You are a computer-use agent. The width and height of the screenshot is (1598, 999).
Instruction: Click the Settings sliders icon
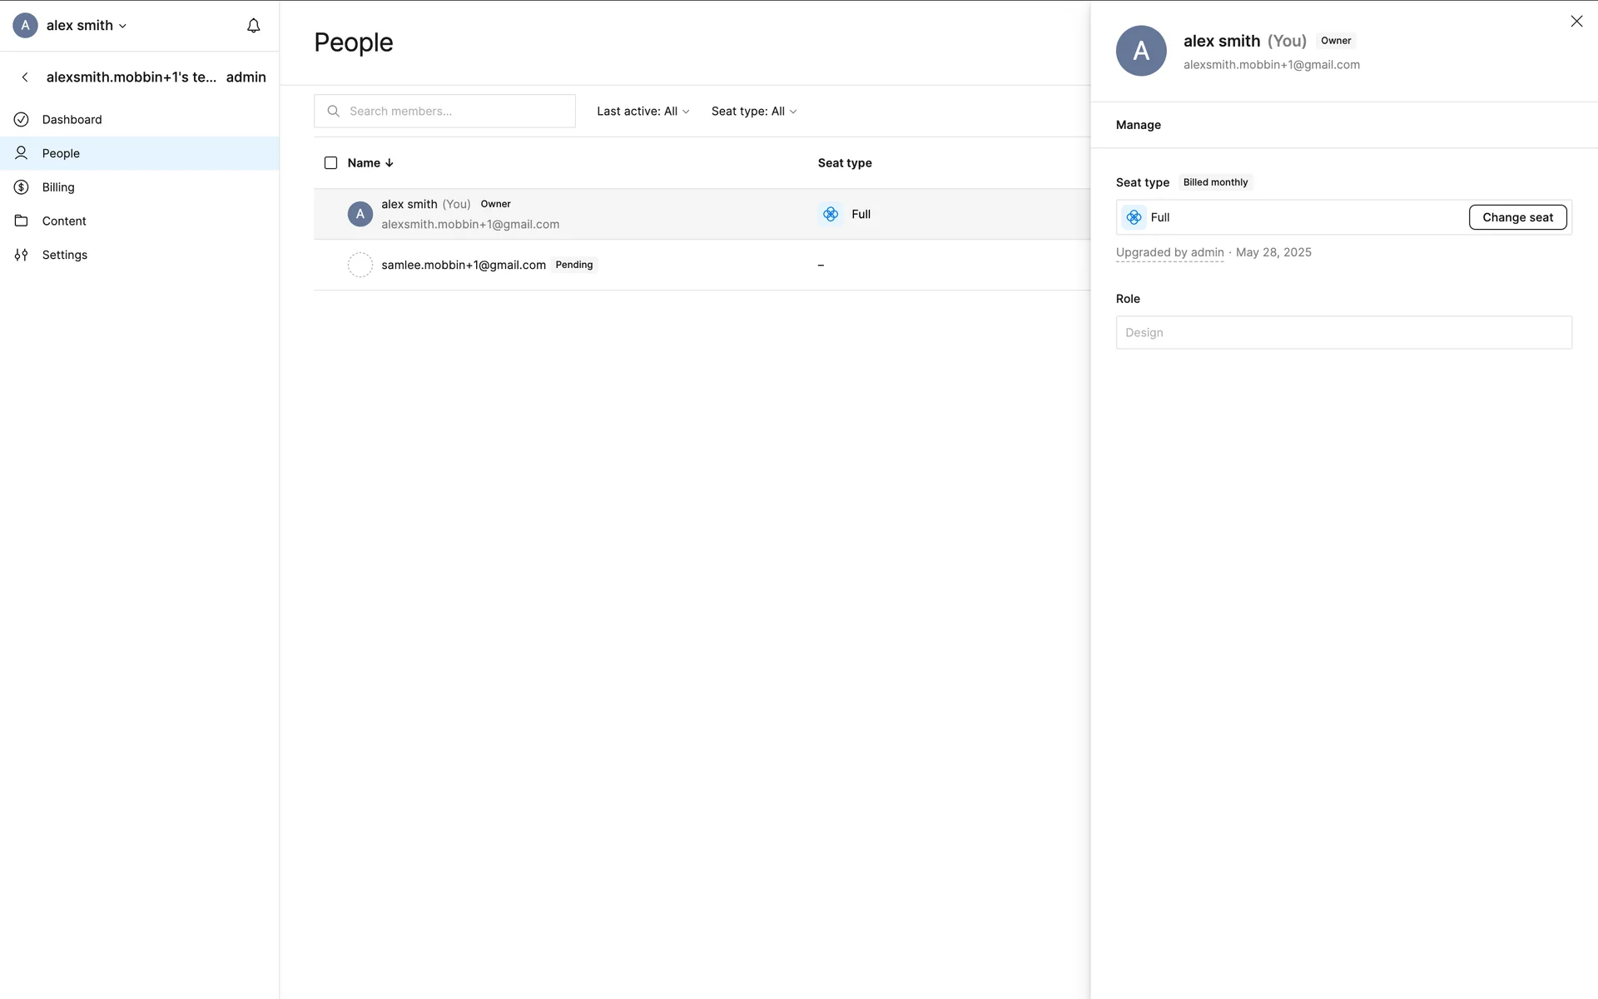[22, 255]
